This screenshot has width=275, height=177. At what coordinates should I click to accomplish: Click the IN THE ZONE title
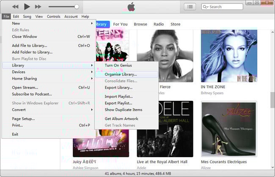tap(213, 87)
